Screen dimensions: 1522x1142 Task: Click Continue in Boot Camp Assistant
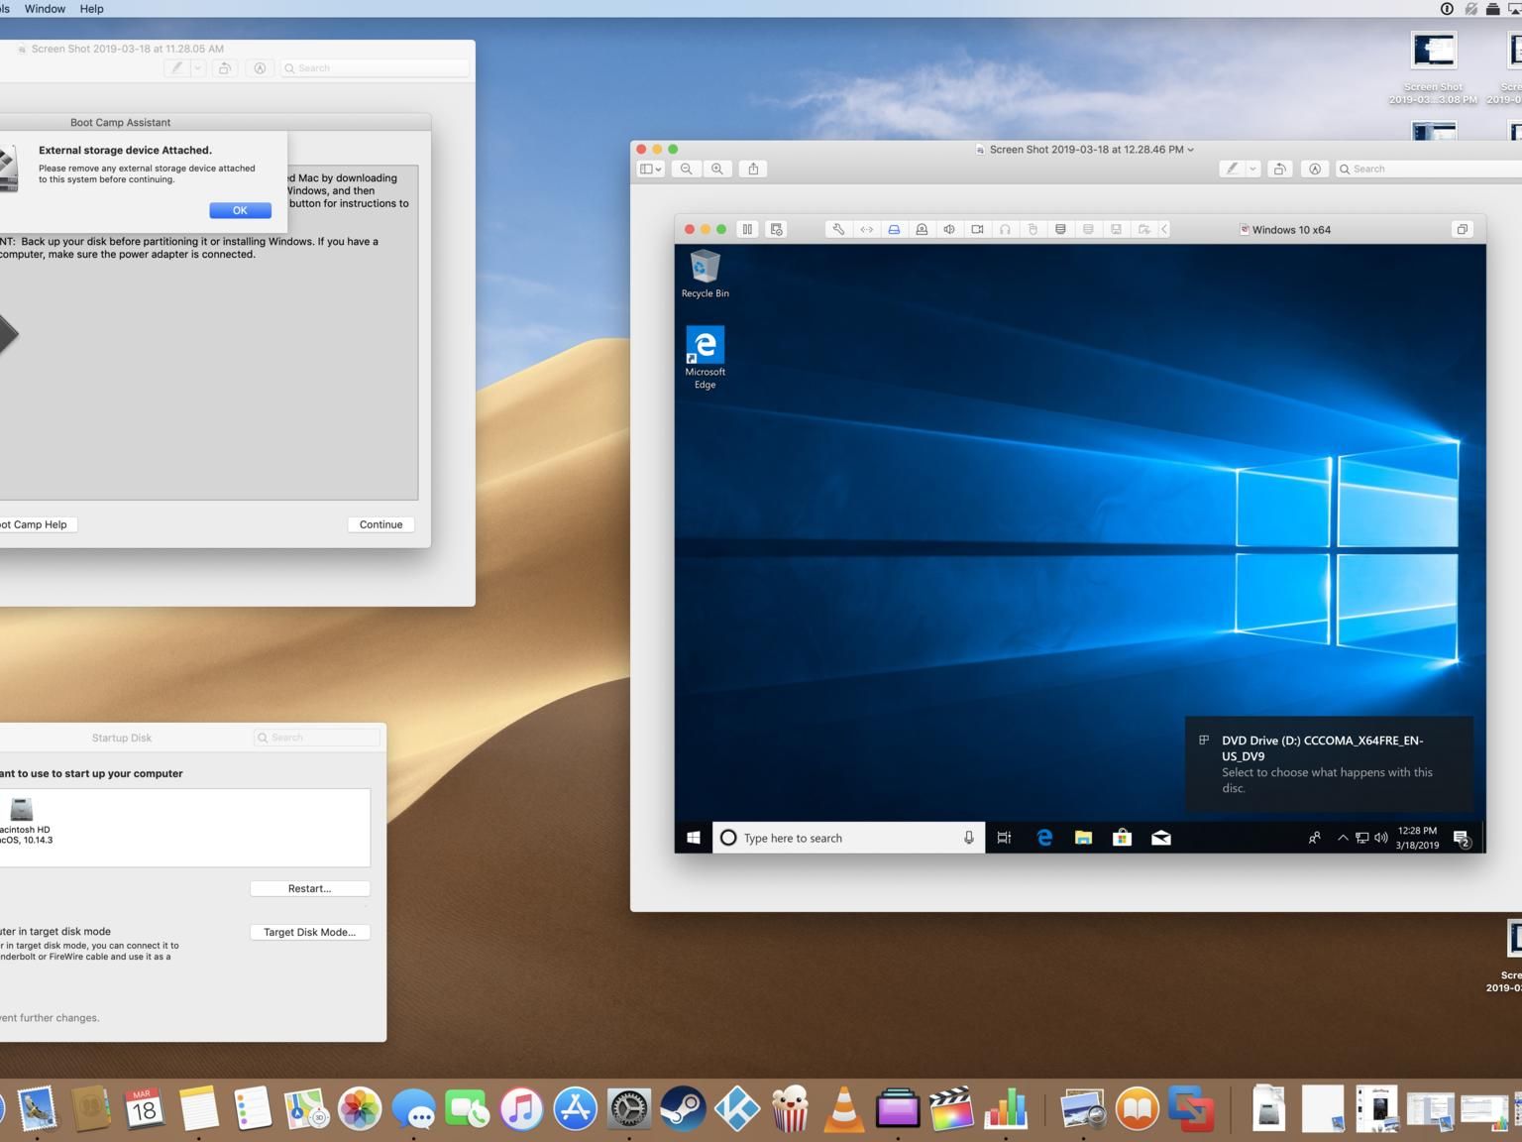tap(380, 524)
